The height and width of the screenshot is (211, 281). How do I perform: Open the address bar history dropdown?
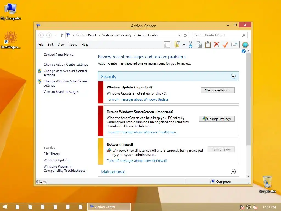[x=179, y=35]
